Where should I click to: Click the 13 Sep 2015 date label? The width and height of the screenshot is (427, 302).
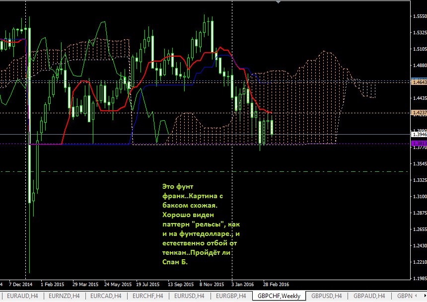point(181,284)
